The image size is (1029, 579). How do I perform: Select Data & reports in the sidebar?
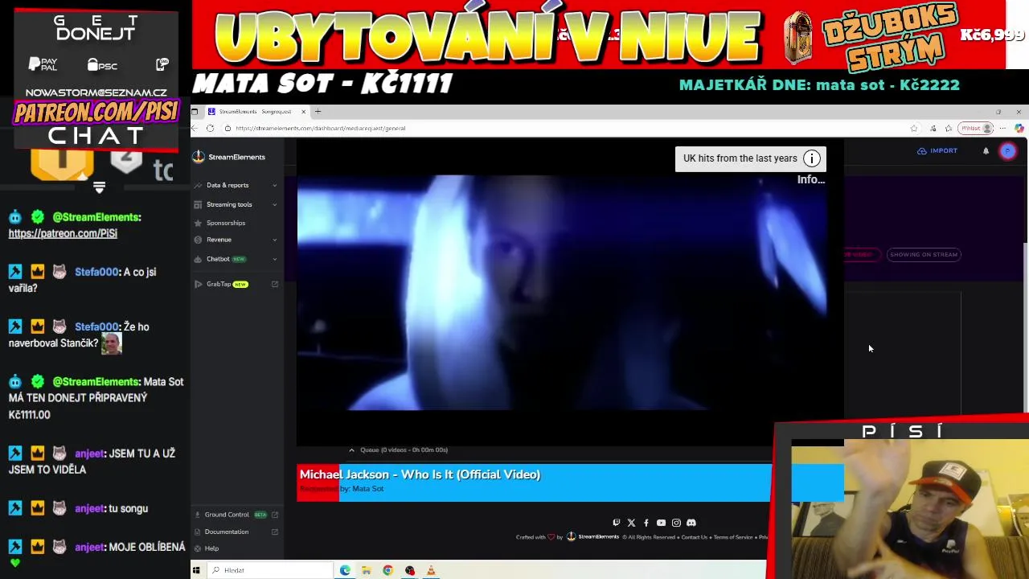click(228, 185)
